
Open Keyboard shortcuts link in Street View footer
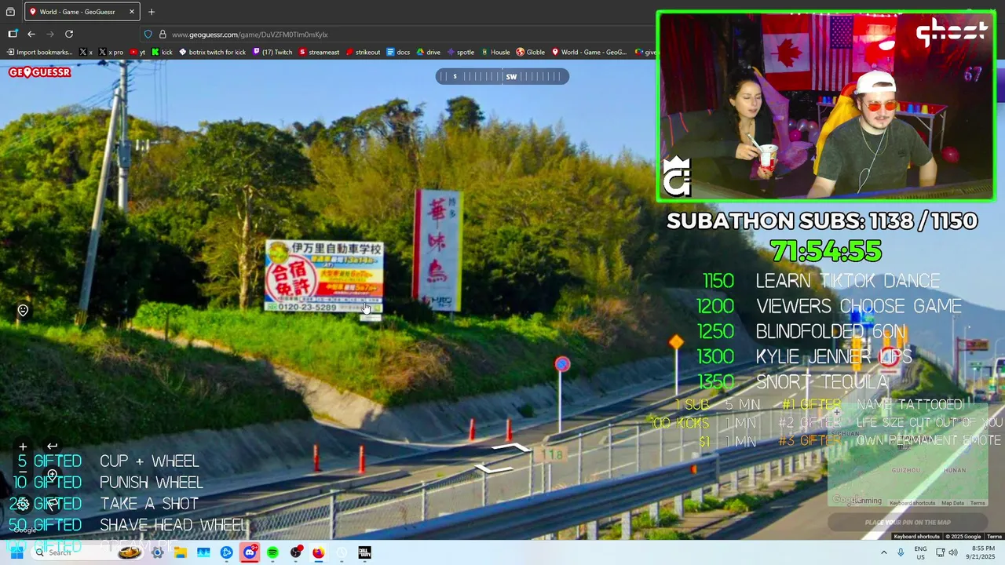916,537
